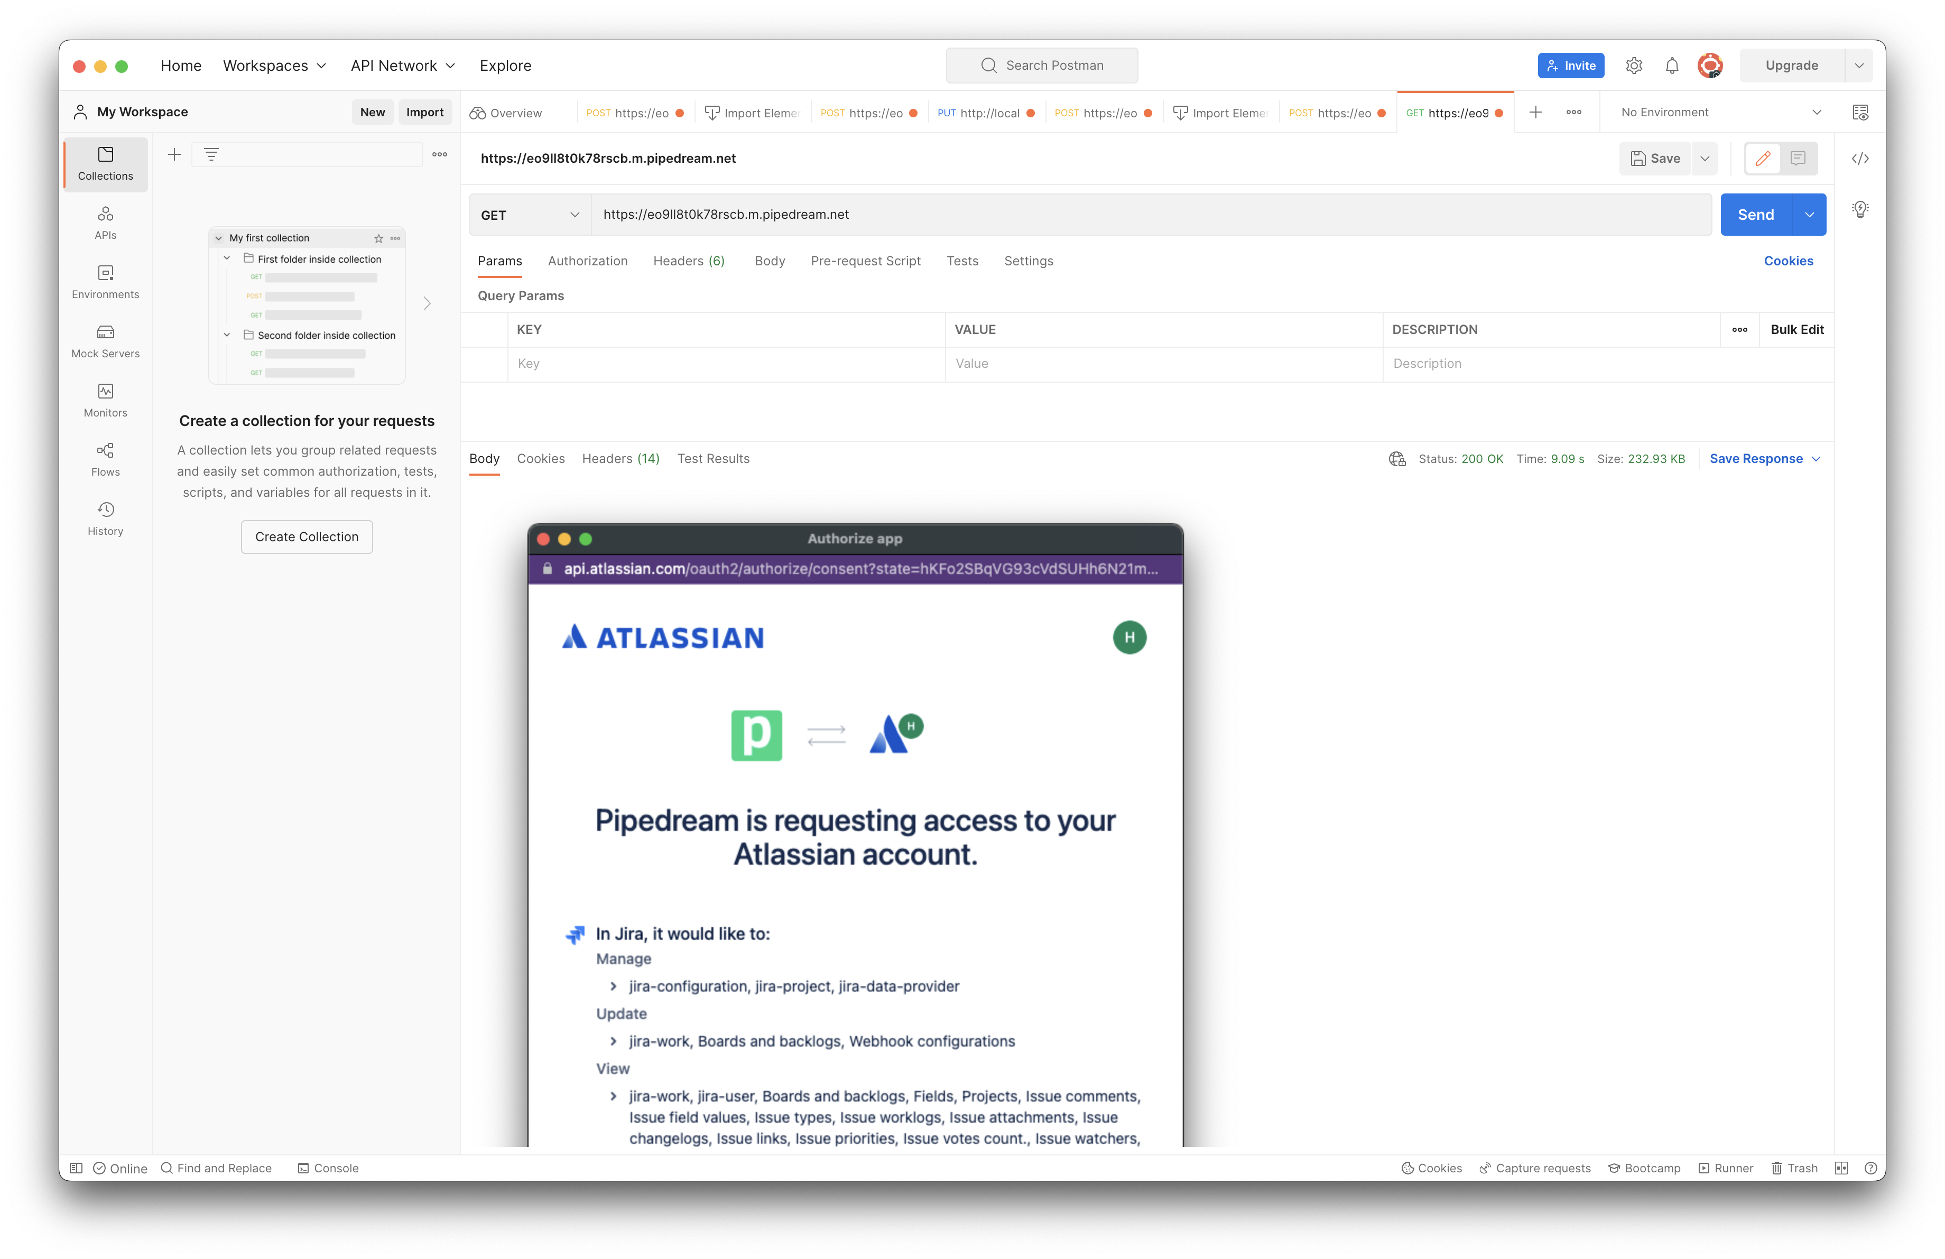This screenshot has width=1945, height=1259.
Task: Open the Mock Servers sidebar panel
Action: point(105,341)
